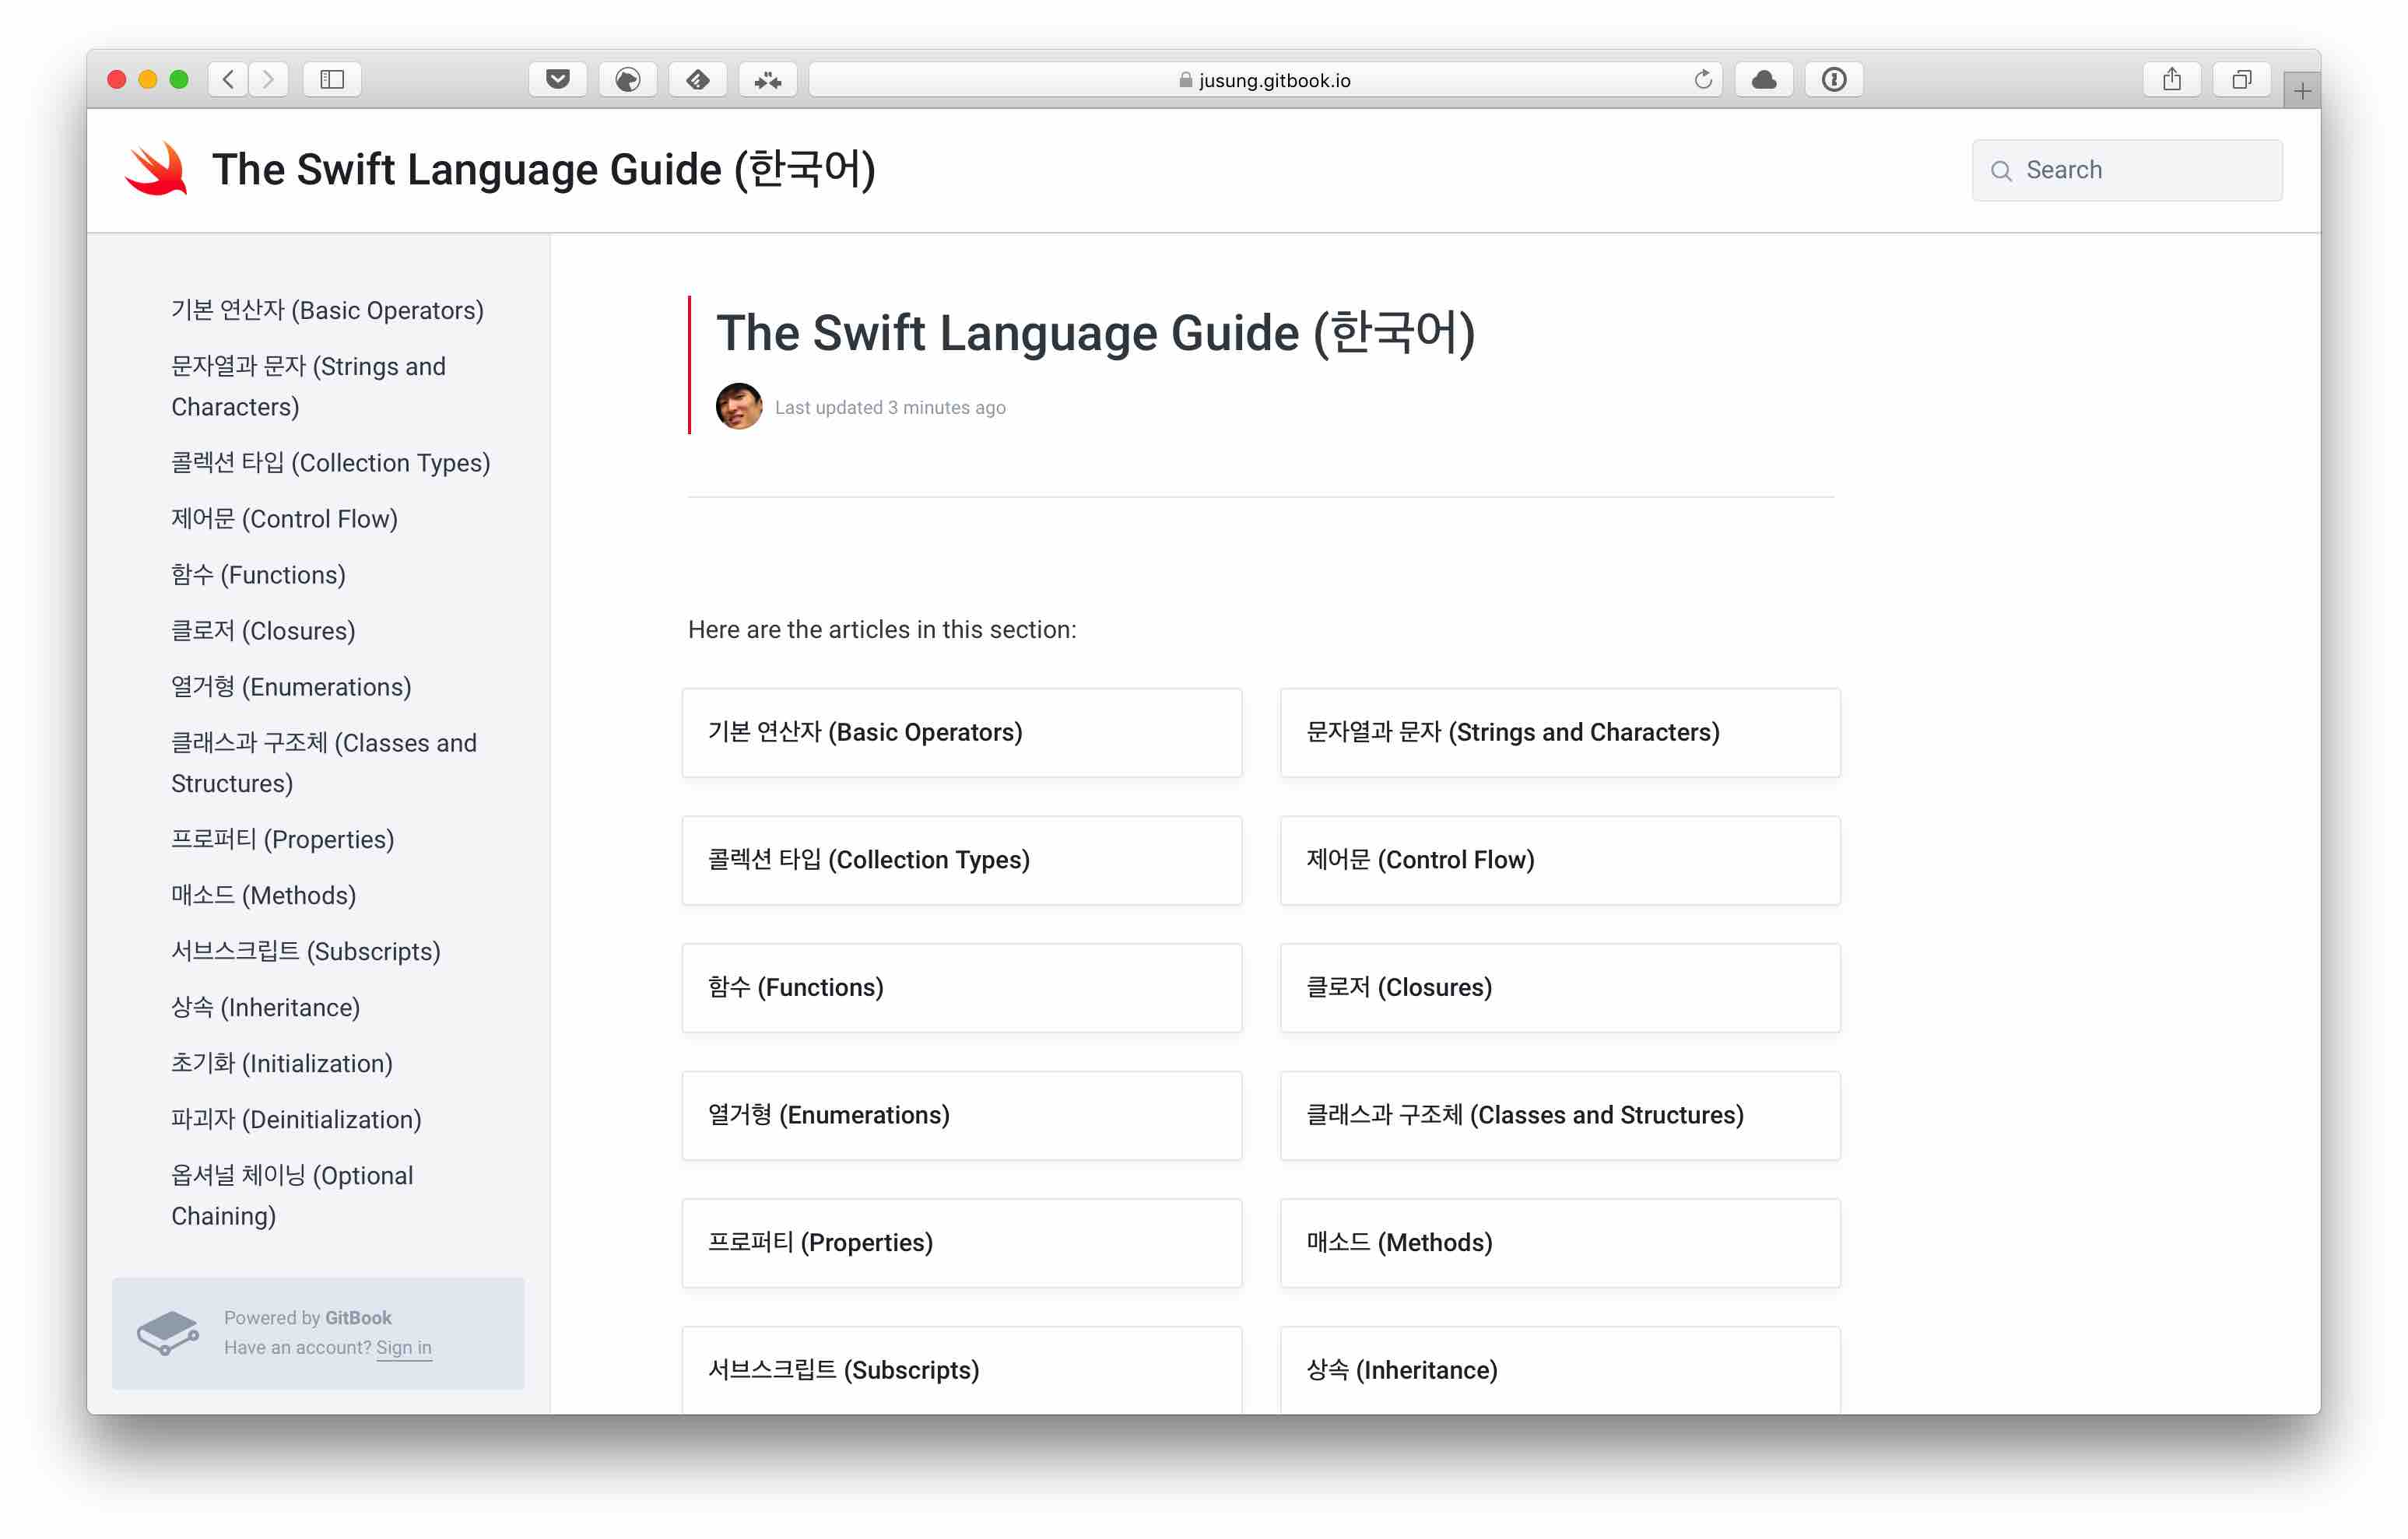The image size is (2408, 1539).
Task: Click the Reader-style extension icon with arrows
Action: [x=768, y=80]
